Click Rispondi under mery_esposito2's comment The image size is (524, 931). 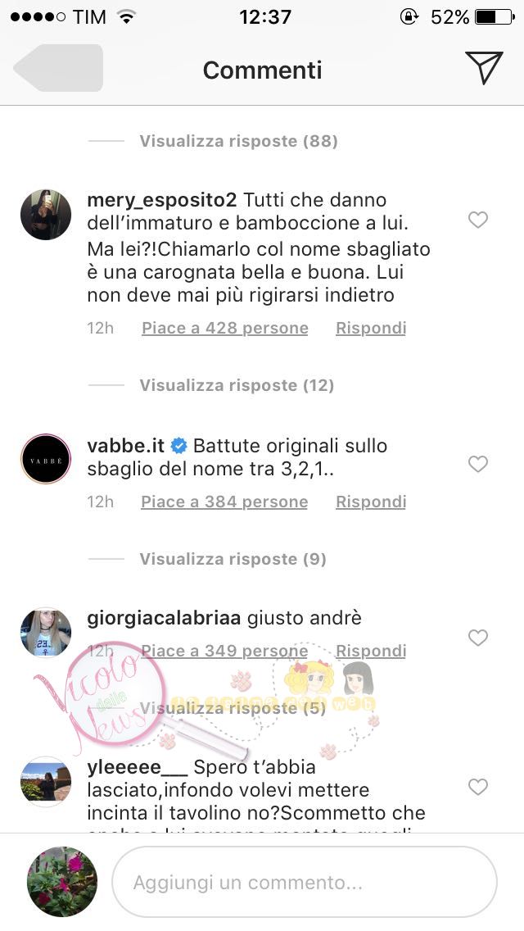[x=371, y=329]
